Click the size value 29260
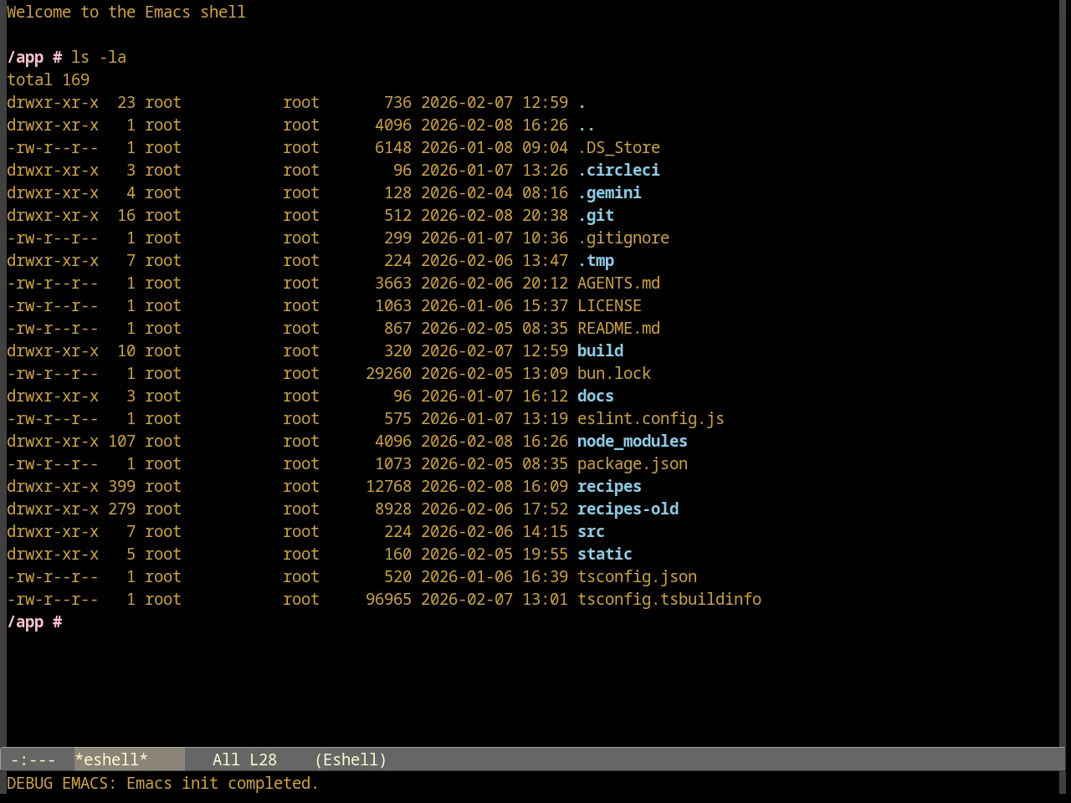The image size is (1071, 803). pyautogui.click(x=388, y=373)
